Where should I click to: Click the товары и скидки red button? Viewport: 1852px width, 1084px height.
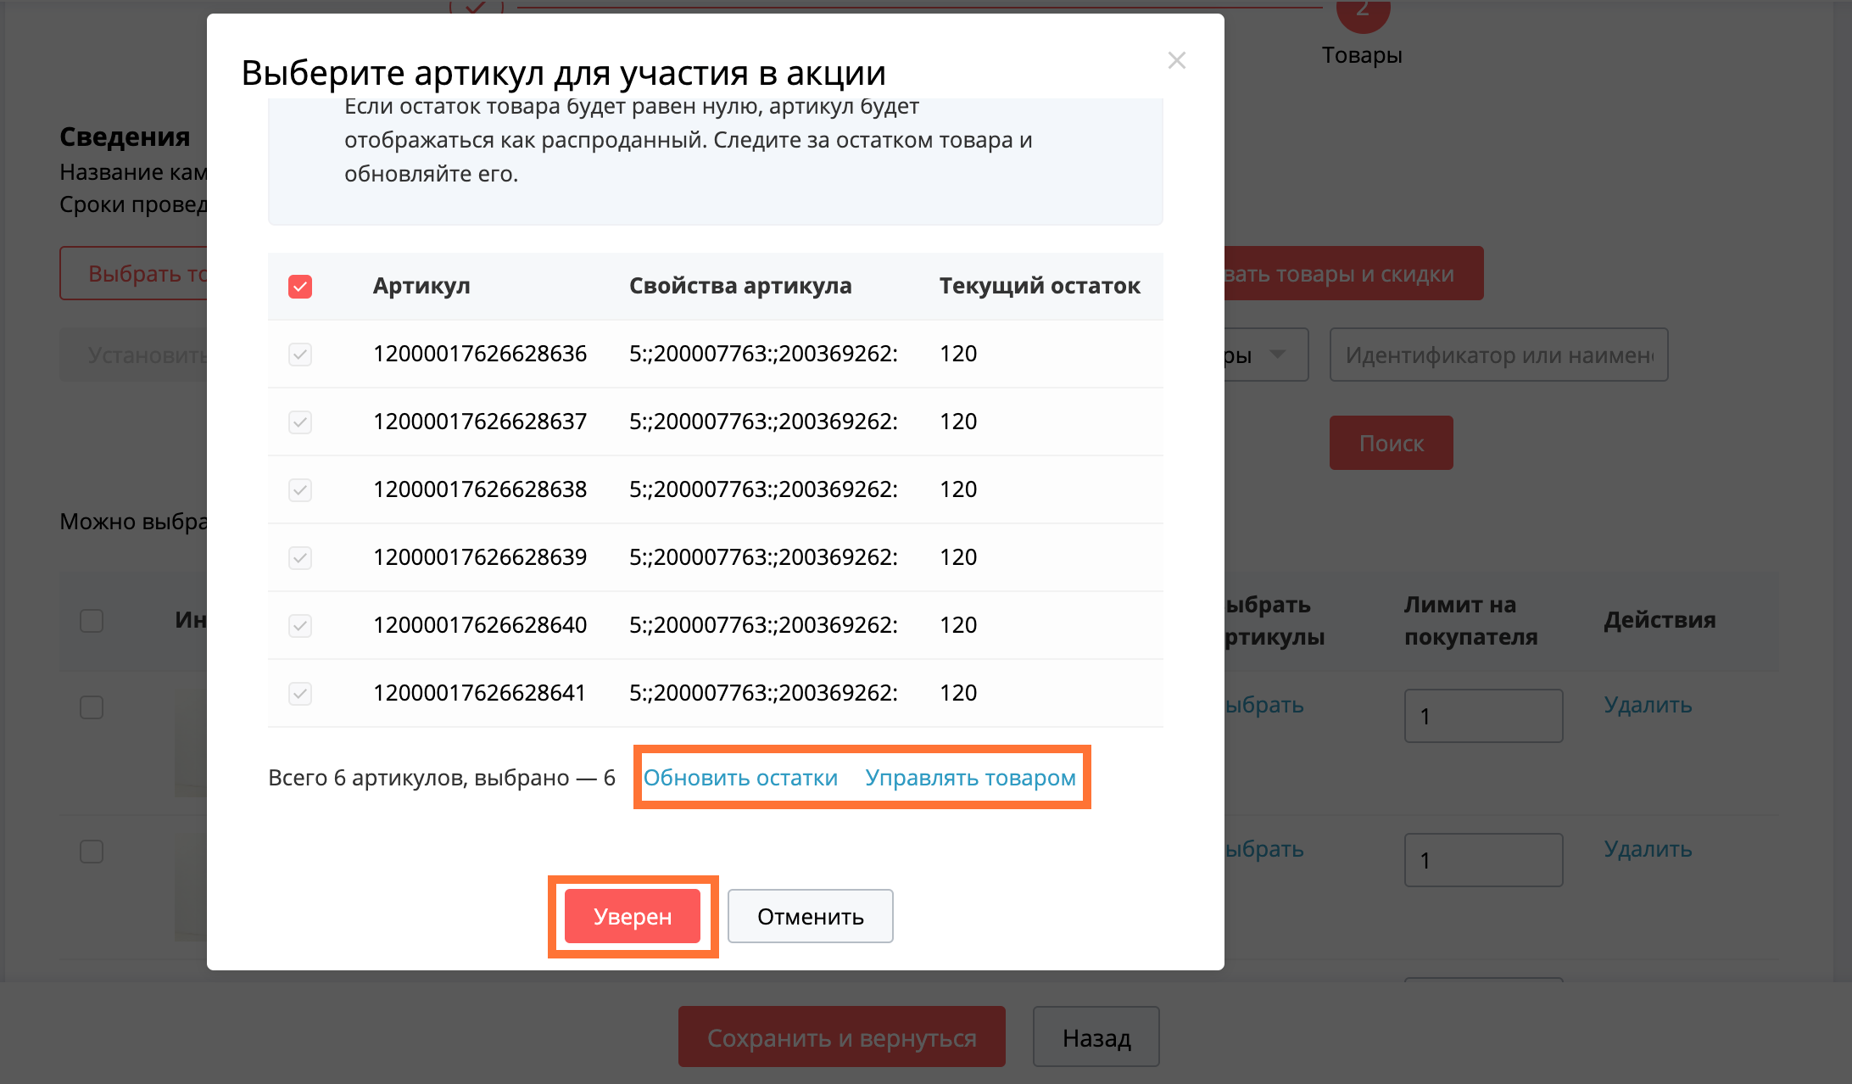coord(1354,273)
